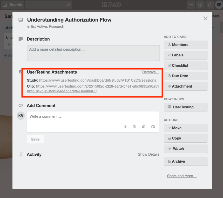Add Labels to the card
The image size is (223, 198).
click(x=186, y=55)
